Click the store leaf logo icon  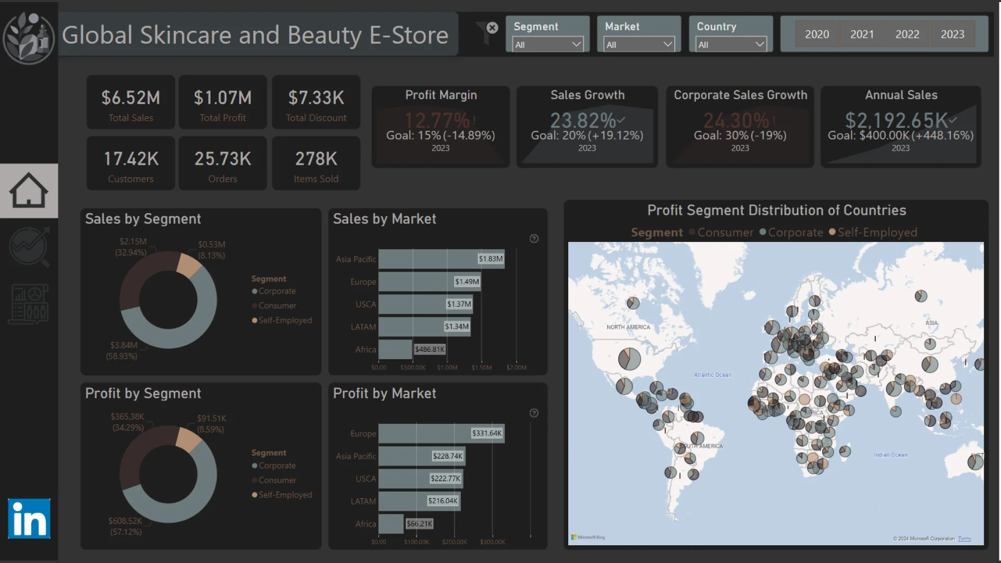tap(29, 38)
